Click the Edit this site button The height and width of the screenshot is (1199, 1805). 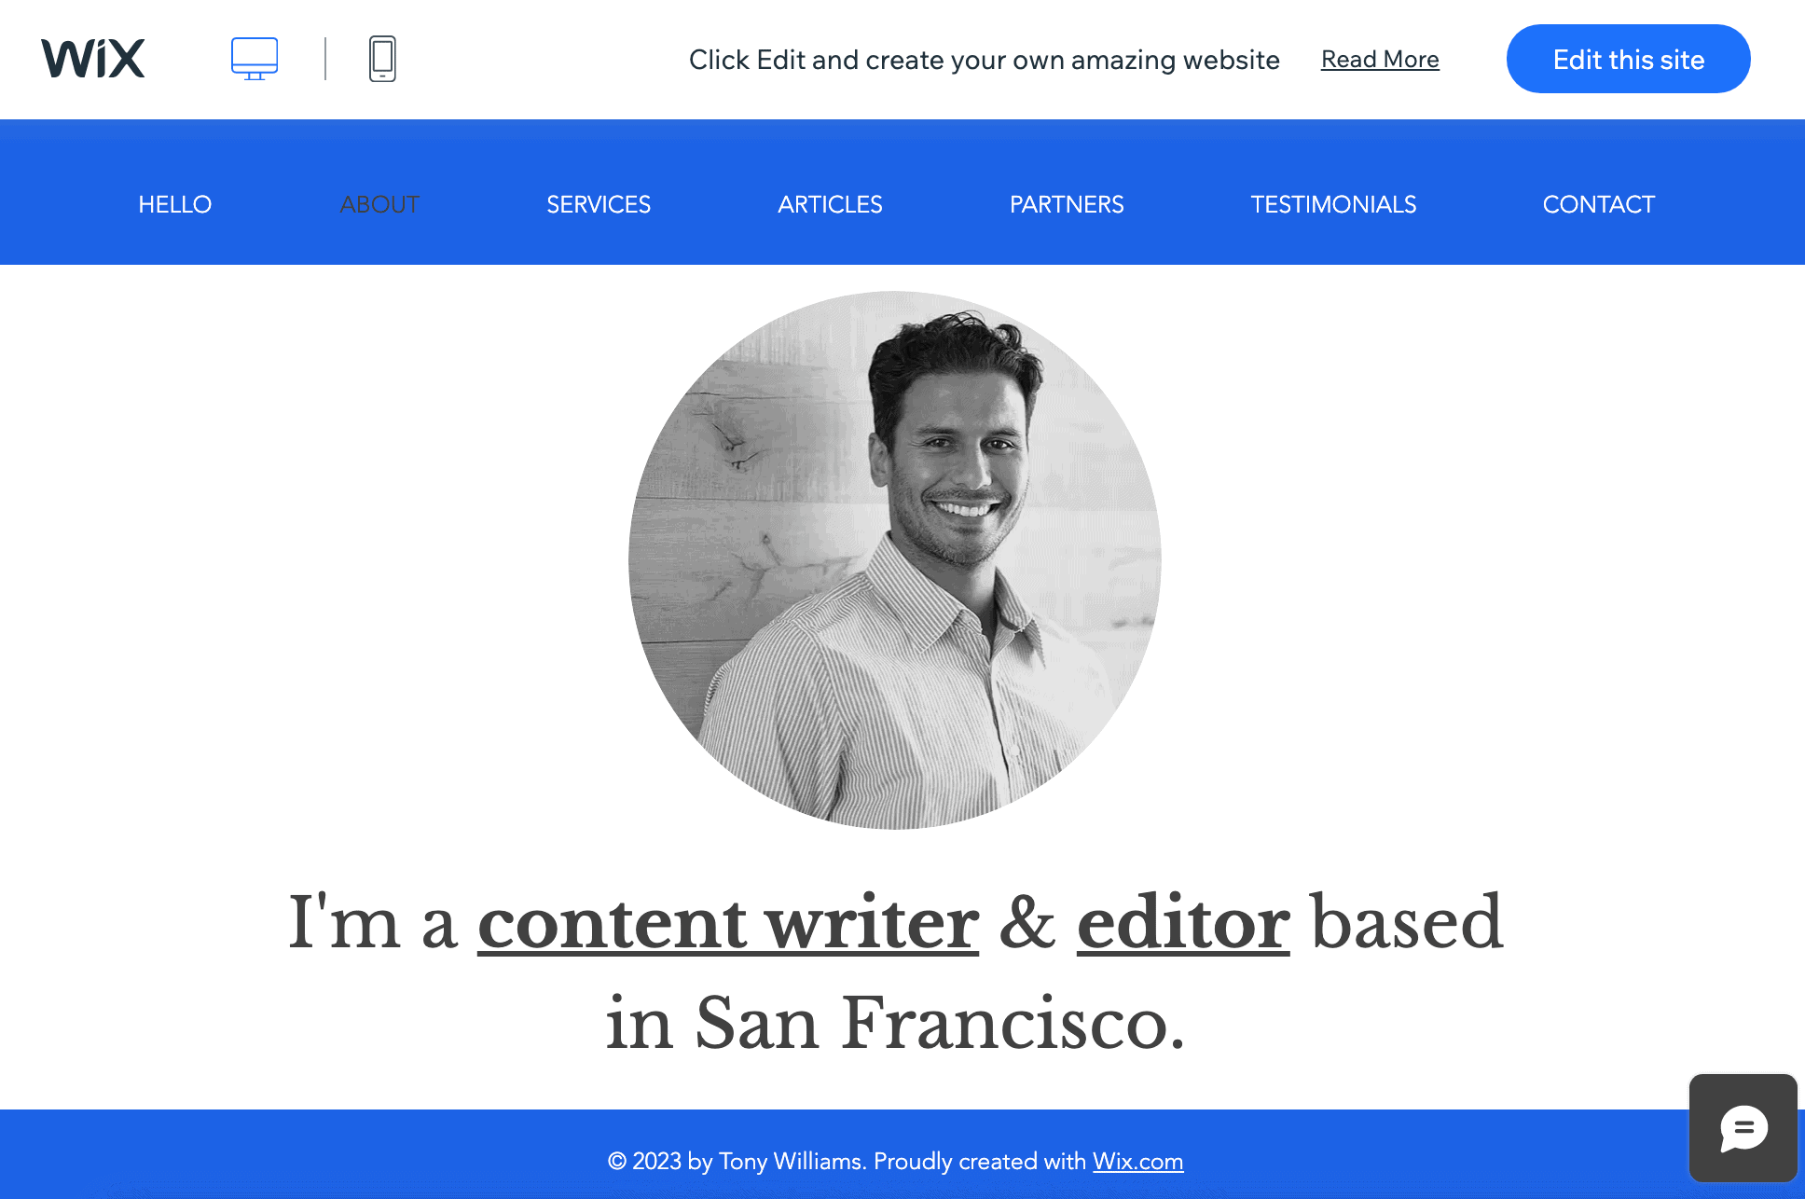[1628, 59]
